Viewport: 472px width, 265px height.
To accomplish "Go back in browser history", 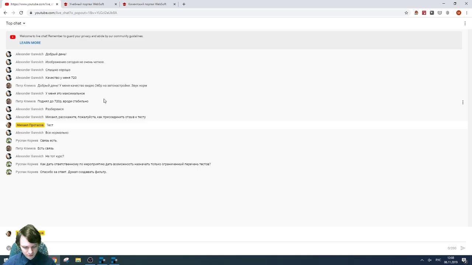I will [5, 13].
